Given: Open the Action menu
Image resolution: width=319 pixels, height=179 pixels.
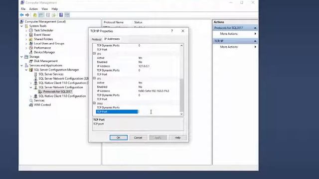Looking at the screenshot, I should click(33, 9).
